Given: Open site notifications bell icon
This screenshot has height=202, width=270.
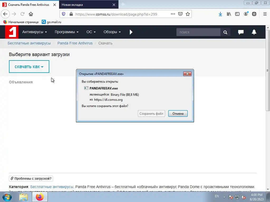Looking at the screenshot, I should (x=254, y=32).
